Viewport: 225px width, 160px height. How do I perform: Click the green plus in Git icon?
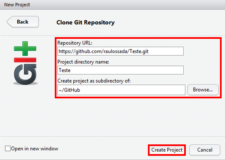25,49
